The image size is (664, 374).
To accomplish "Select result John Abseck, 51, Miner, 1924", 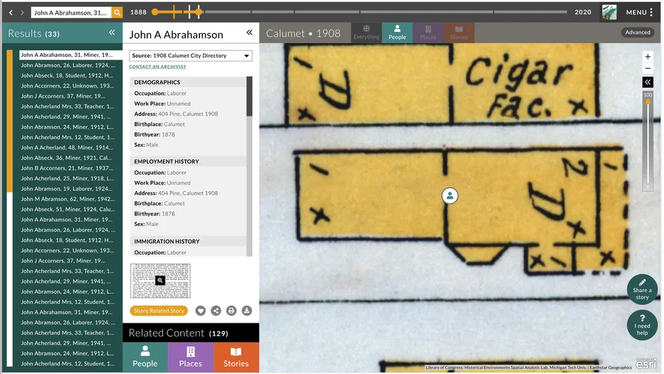I will 68,209.
